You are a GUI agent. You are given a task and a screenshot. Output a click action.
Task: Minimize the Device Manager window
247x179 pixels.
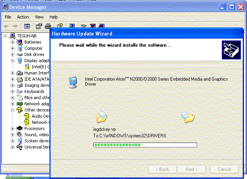222,7
